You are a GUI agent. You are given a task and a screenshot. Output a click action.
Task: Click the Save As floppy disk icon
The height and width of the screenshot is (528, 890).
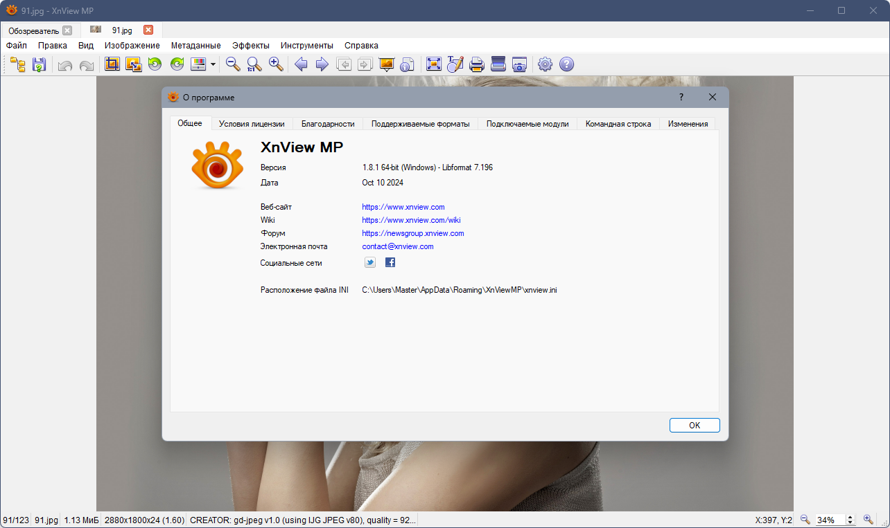click(x=40, y=64)
